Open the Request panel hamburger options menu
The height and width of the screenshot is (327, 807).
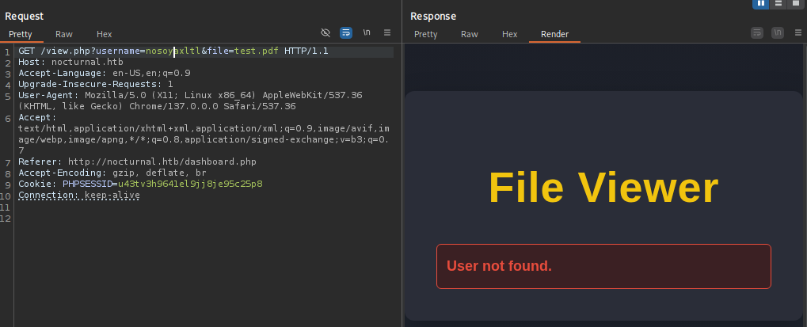pyautogui.click(x=387, y=32)
